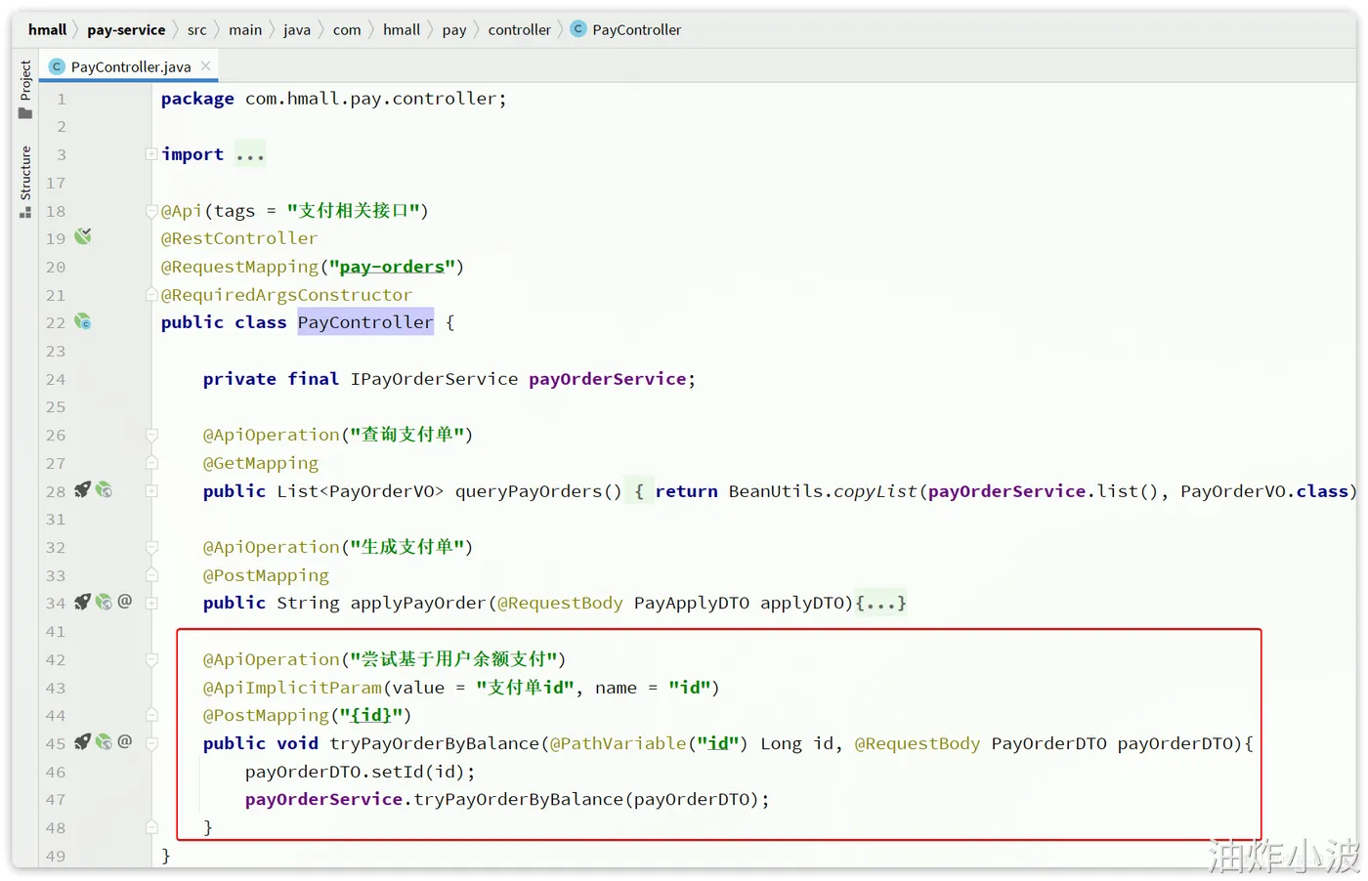
Task: Click the fold end marker on line 27
Action: 151,463
